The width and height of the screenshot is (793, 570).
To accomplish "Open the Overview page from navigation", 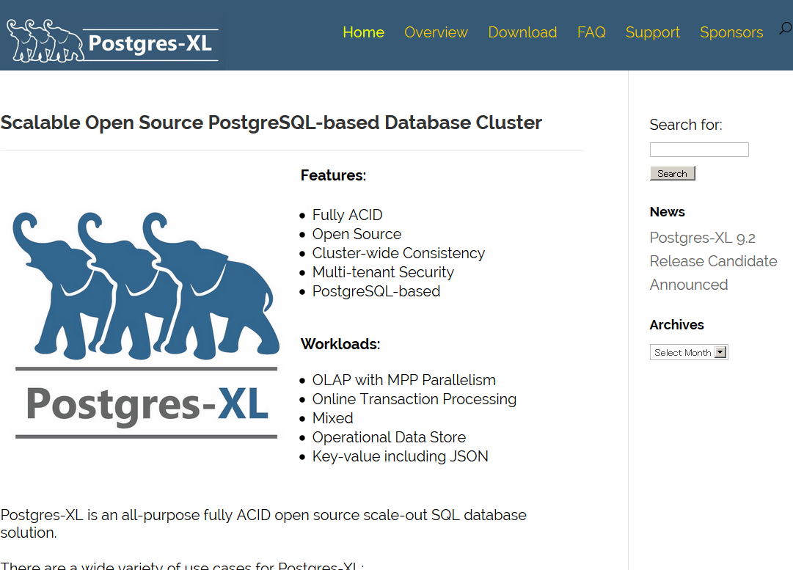I will tap(436, 32).
